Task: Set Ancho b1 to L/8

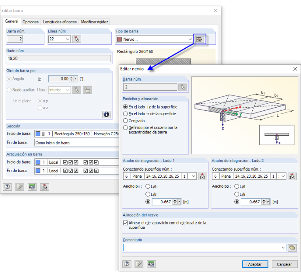Action: click(148, 194)
